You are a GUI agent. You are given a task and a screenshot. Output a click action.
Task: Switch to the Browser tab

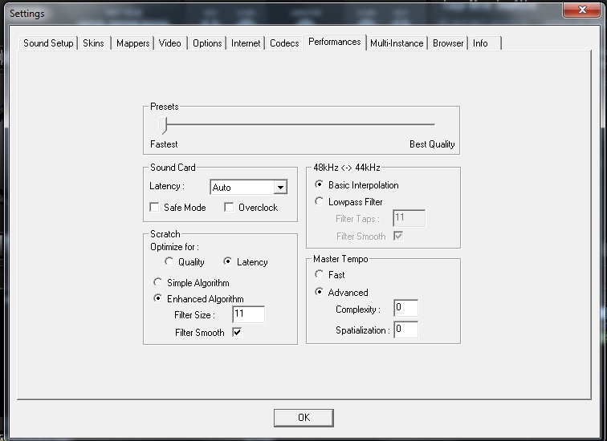tap(448, 43)
